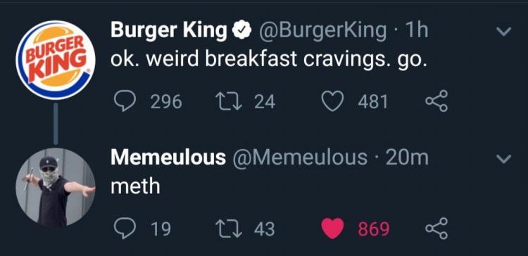Open the Memeulous display name
The width and height of the screenshot is (528, 256).
168,158
